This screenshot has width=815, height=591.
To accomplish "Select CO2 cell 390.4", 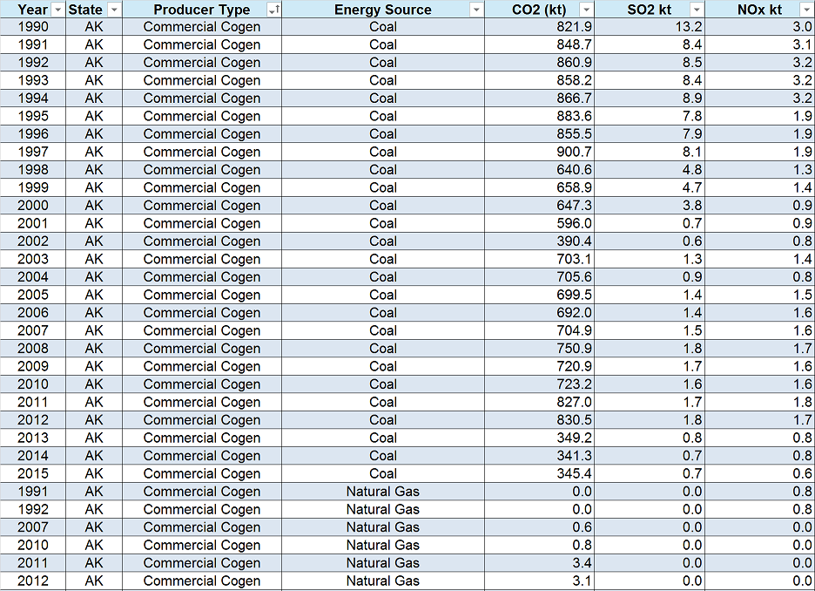I will point(540,241).
